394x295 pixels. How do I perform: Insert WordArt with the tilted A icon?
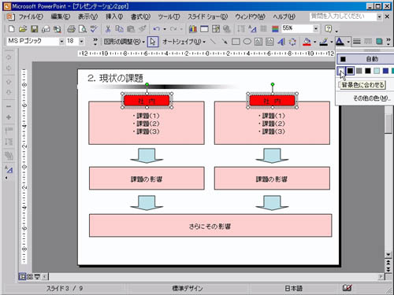(281, 42)
